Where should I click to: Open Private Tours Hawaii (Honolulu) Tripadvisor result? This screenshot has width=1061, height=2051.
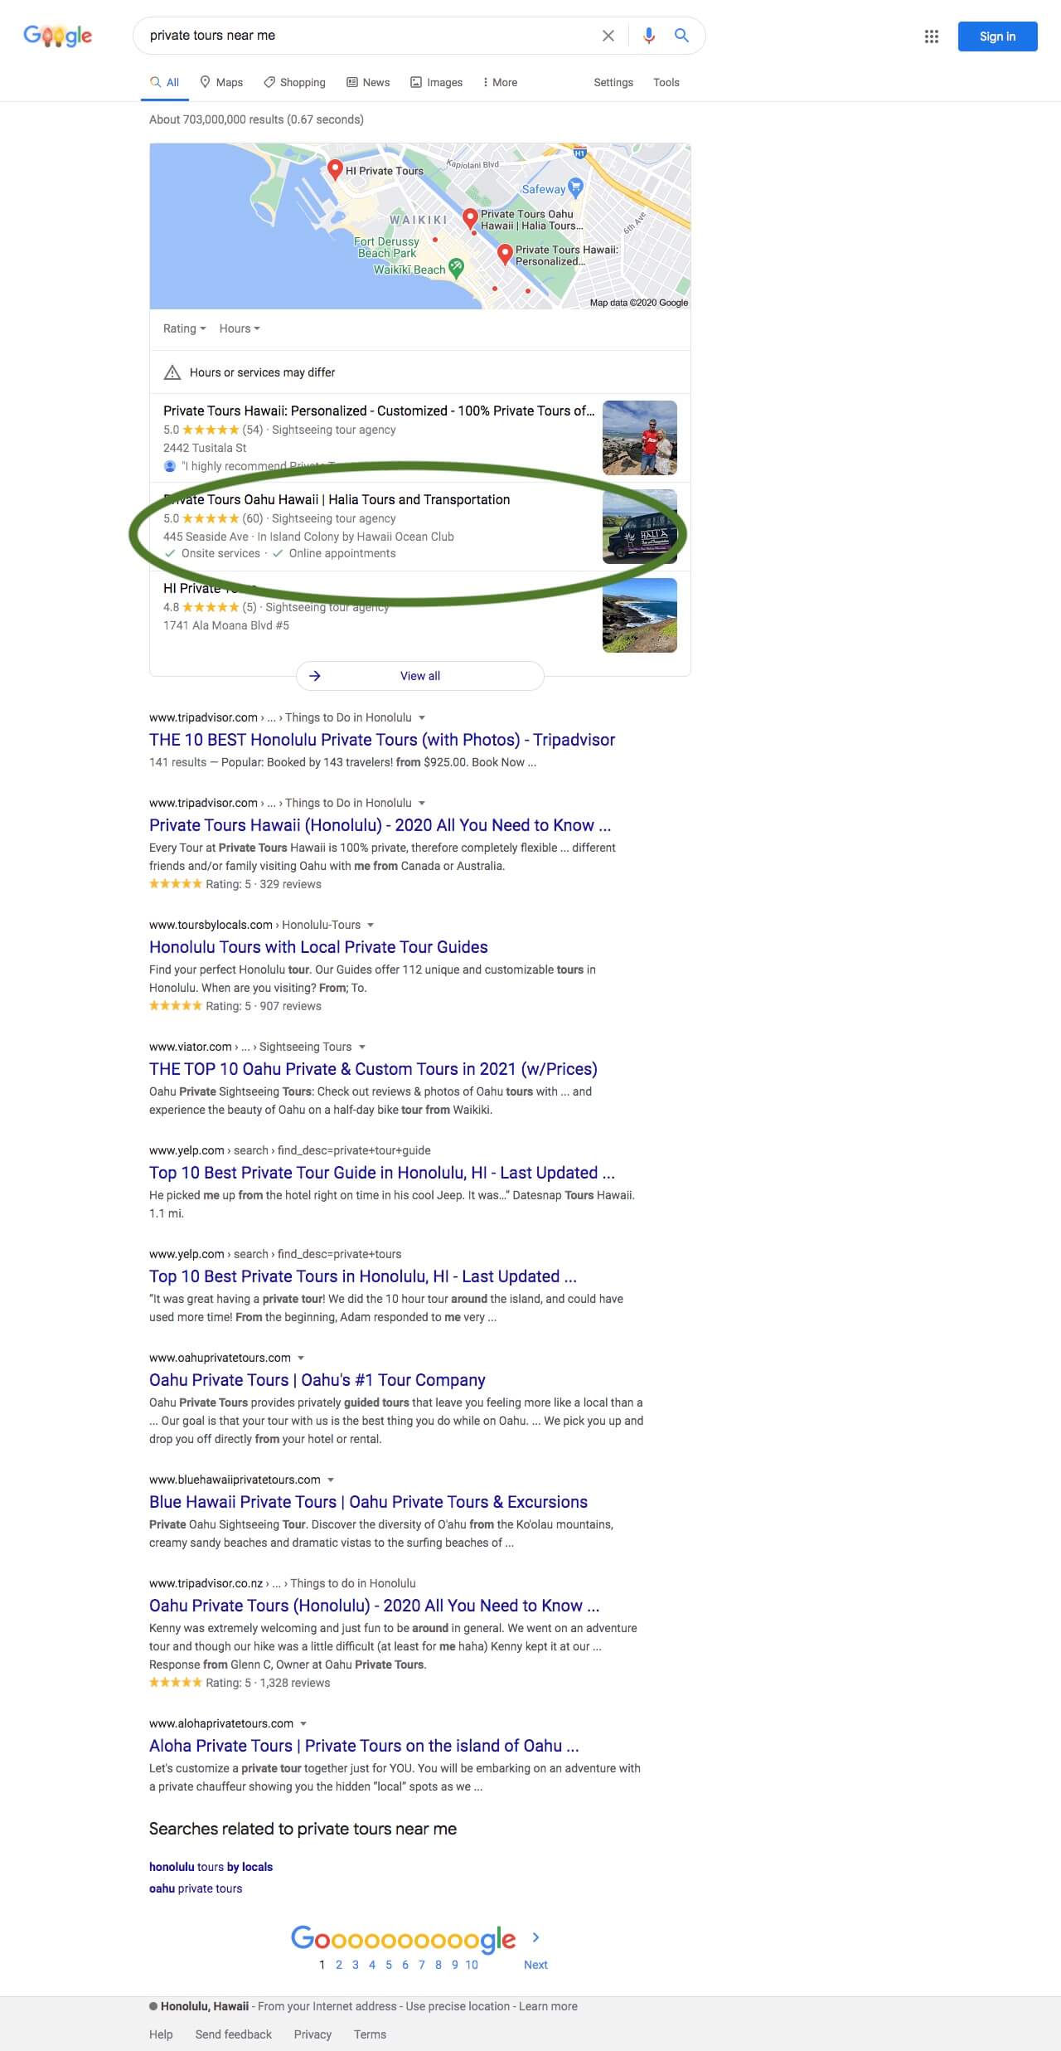[x=380, y=825]
